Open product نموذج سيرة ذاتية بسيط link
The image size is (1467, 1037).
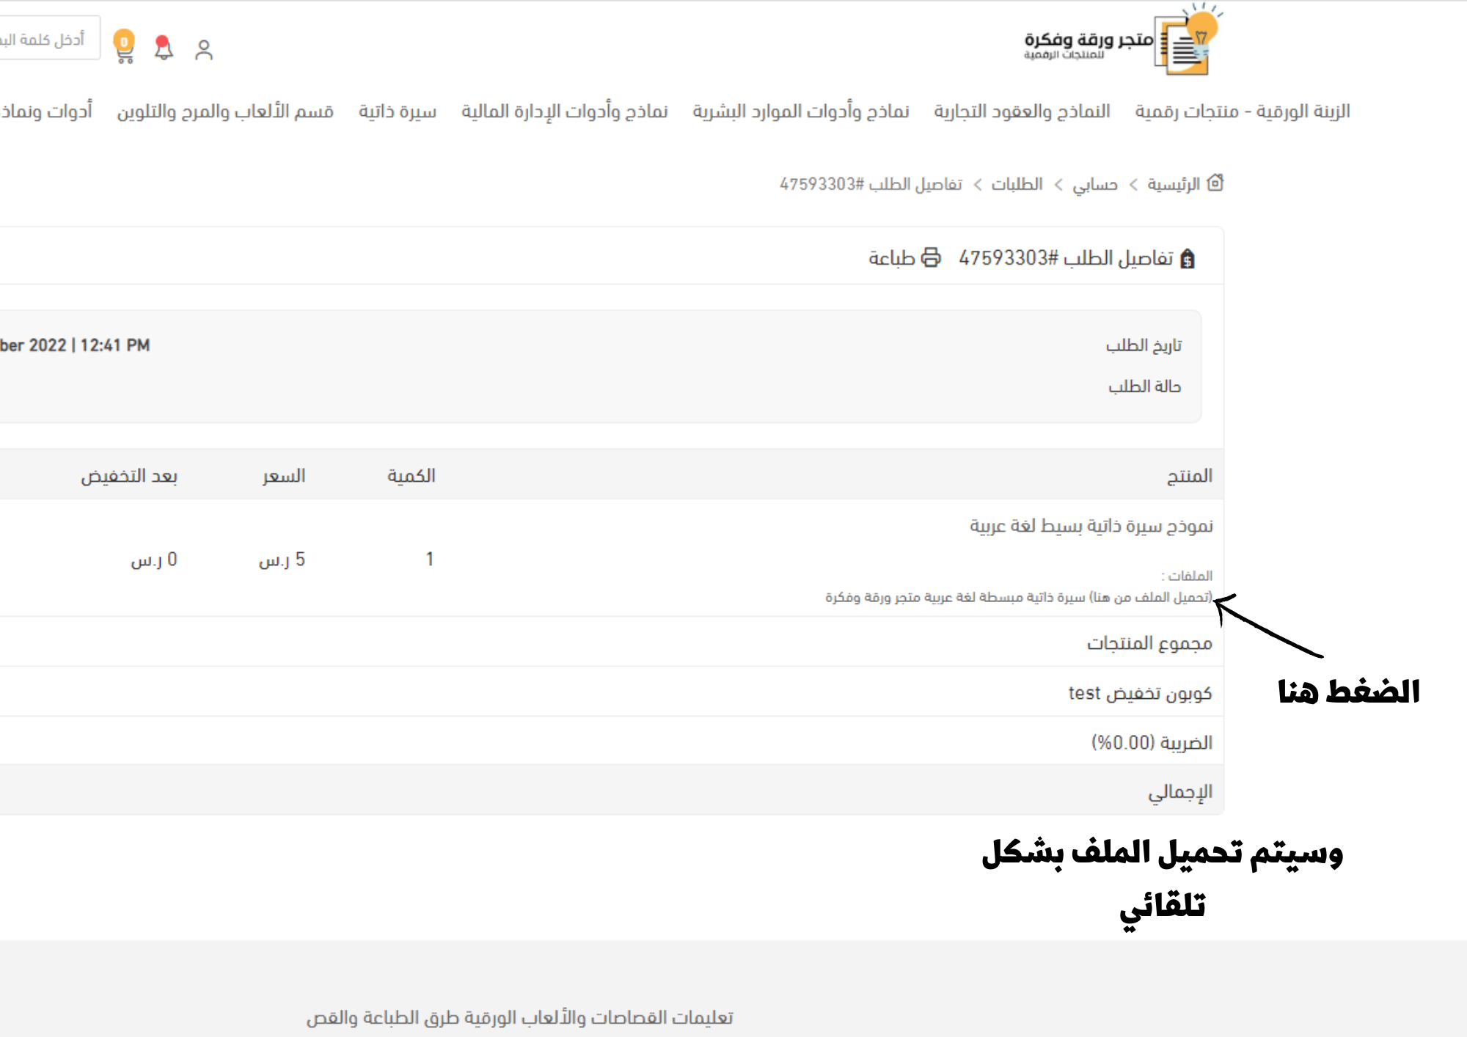(1091, 526)
